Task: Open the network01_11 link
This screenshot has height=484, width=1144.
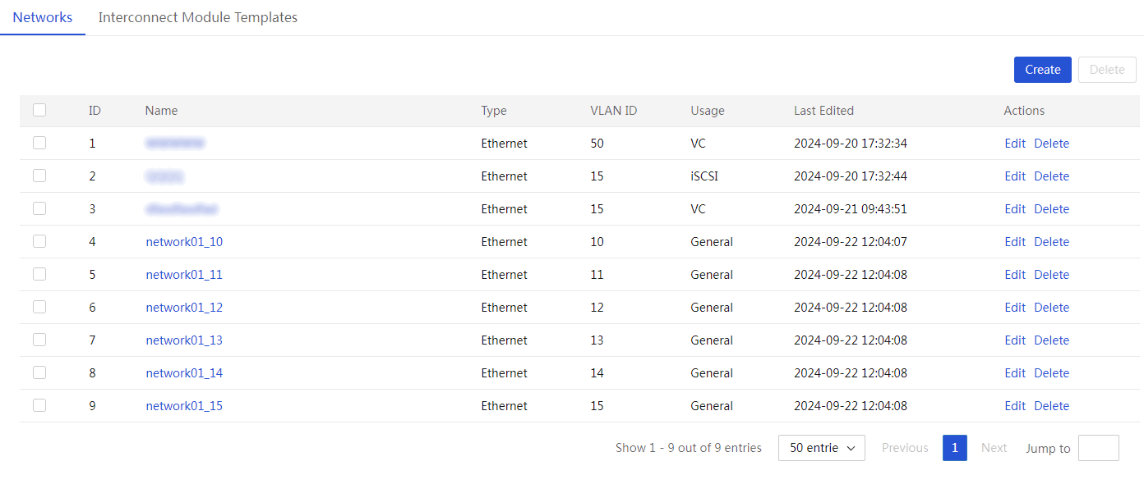Action: coord(184,275)
